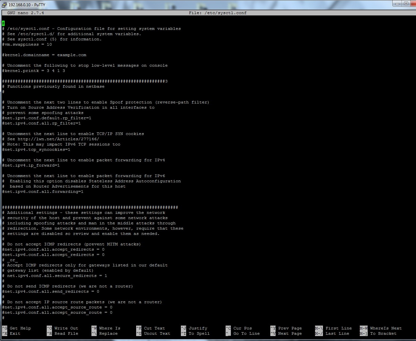
Task: Click the 'GNU nano 2.7.4' header text
Action: point(26,13)
